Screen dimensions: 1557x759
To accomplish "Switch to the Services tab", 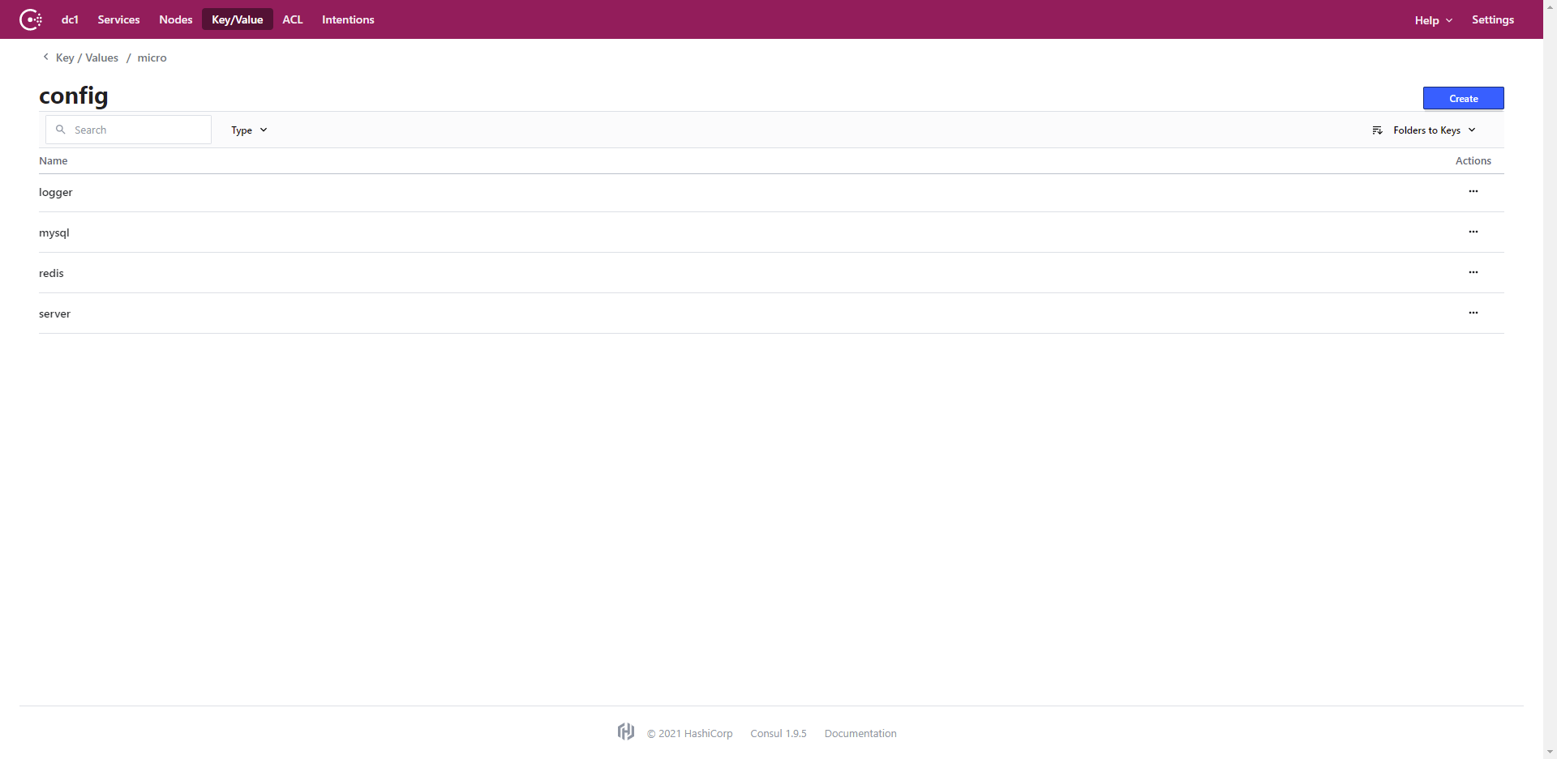I will point(118,19).
